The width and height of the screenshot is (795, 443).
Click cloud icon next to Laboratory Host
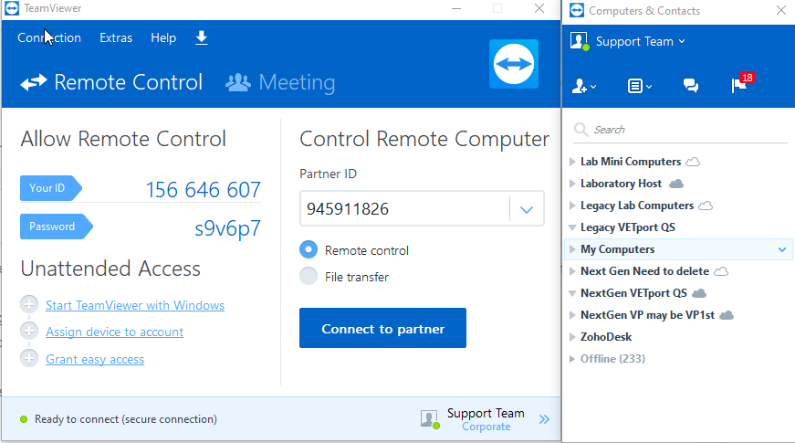click(x=676, y=184)
